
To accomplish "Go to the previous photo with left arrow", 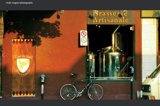I will (3, 55).
